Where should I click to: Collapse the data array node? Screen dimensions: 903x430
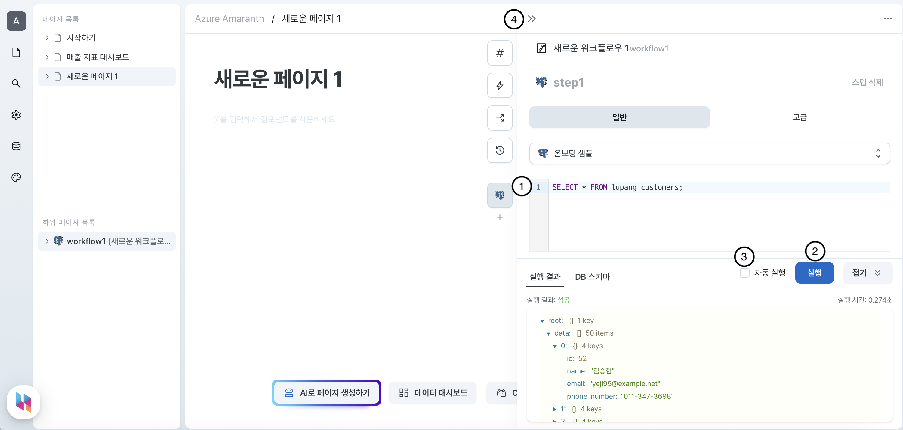(x=548, y=334)
